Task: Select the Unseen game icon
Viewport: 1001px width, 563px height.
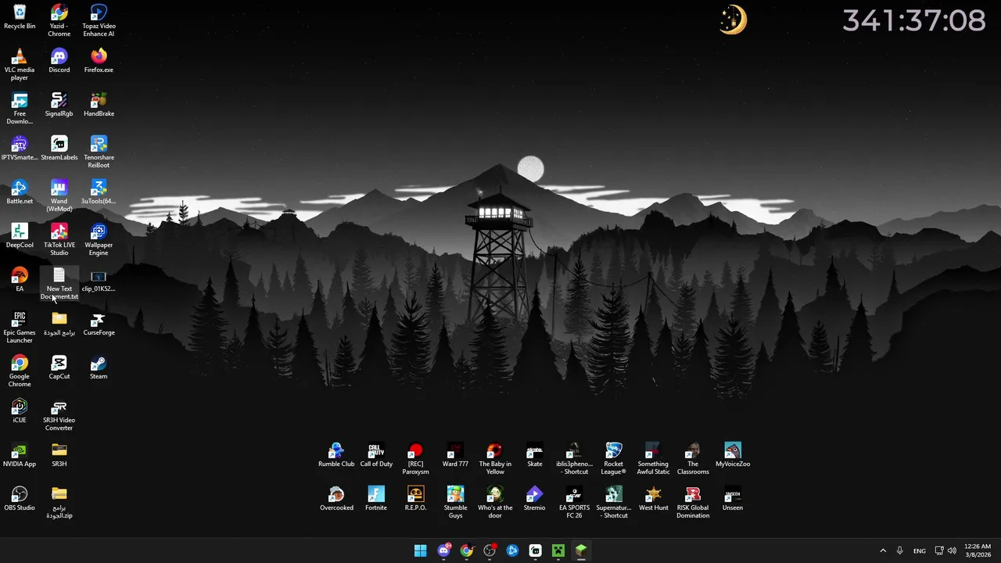Action: 733,499
